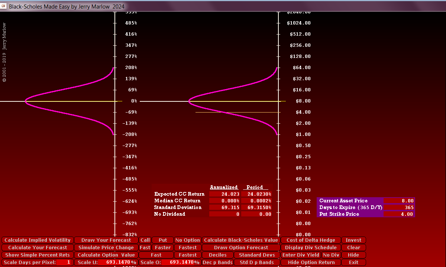Click Enter Div Yield button

(x=301, y=255)
